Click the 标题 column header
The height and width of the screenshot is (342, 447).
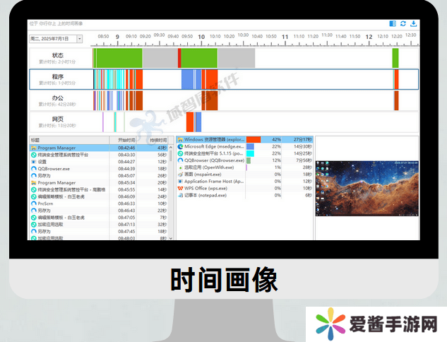71,140
